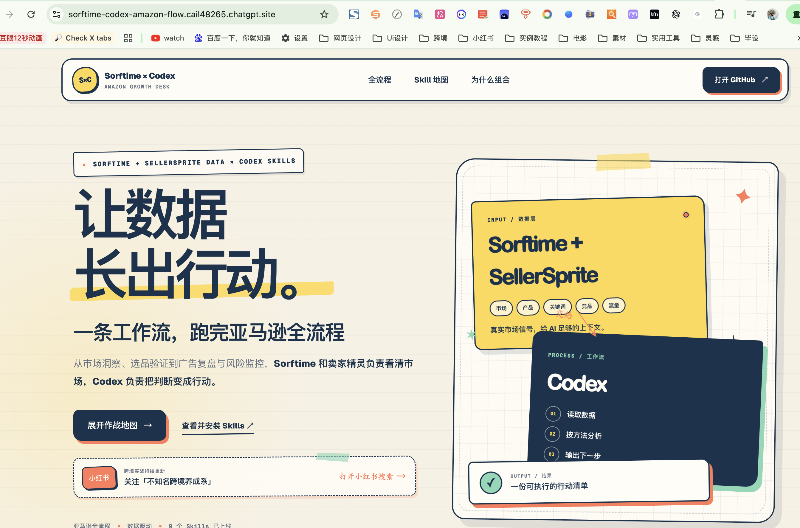The height and width of the screenshot is (528, 800).
Task: Open the browser Extensions puzzle icon
Action: 719,14
